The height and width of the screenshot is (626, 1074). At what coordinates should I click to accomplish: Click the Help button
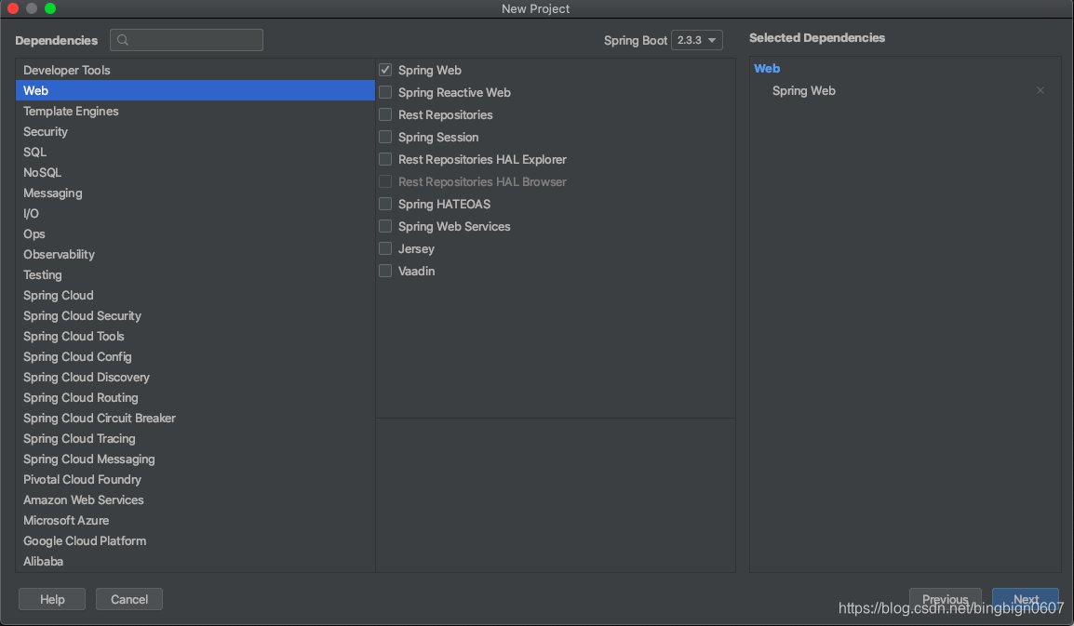click(x=52, y=599)
